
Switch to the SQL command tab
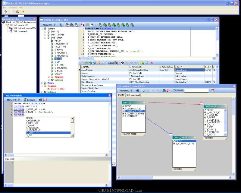point(133,95)
